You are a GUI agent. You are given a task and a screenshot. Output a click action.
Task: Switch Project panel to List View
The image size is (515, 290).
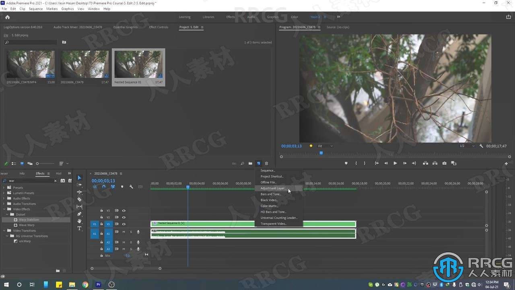[14, 164]
